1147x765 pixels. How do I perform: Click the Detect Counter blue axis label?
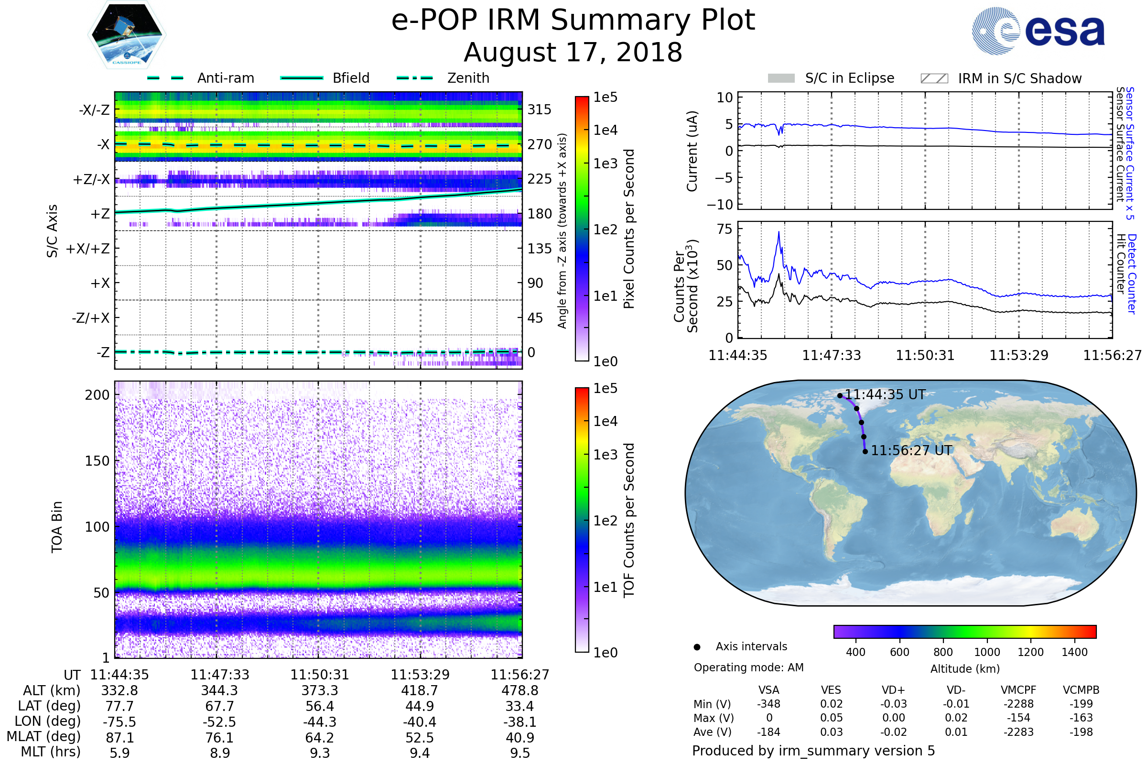[x=1132, y=273]
